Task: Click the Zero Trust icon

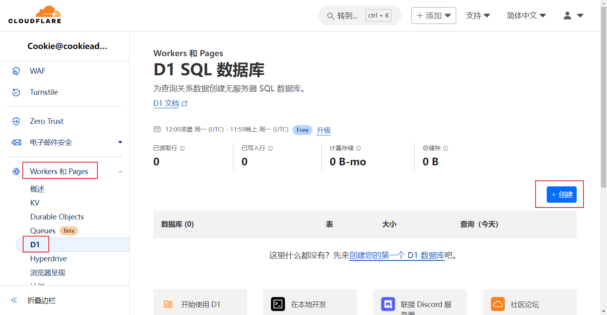Action: tap(16, 121)
